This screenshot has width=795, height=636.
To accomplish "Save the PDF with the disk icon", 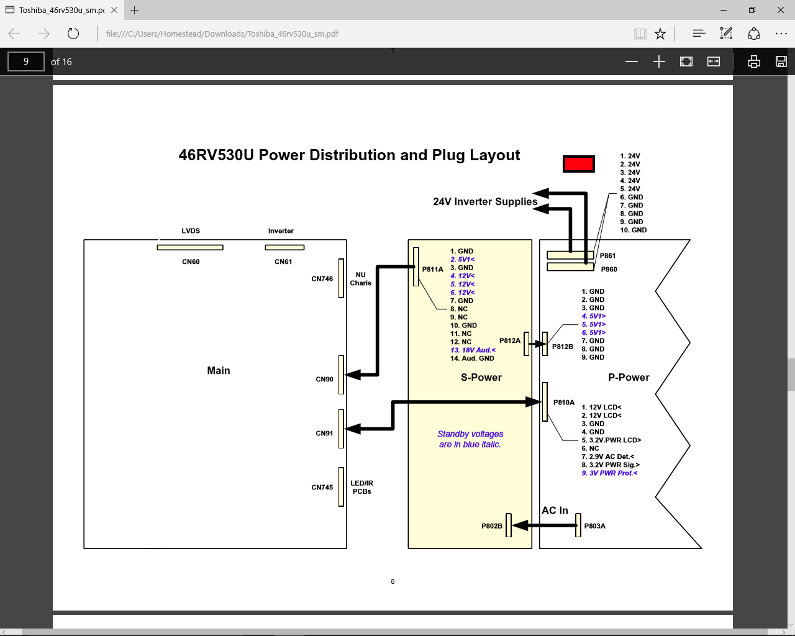I will tap(781, 61).
